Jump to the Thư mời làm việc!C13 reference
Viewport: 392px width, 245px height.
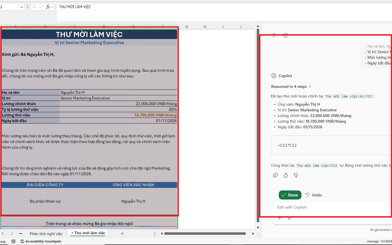coord(317,166)
